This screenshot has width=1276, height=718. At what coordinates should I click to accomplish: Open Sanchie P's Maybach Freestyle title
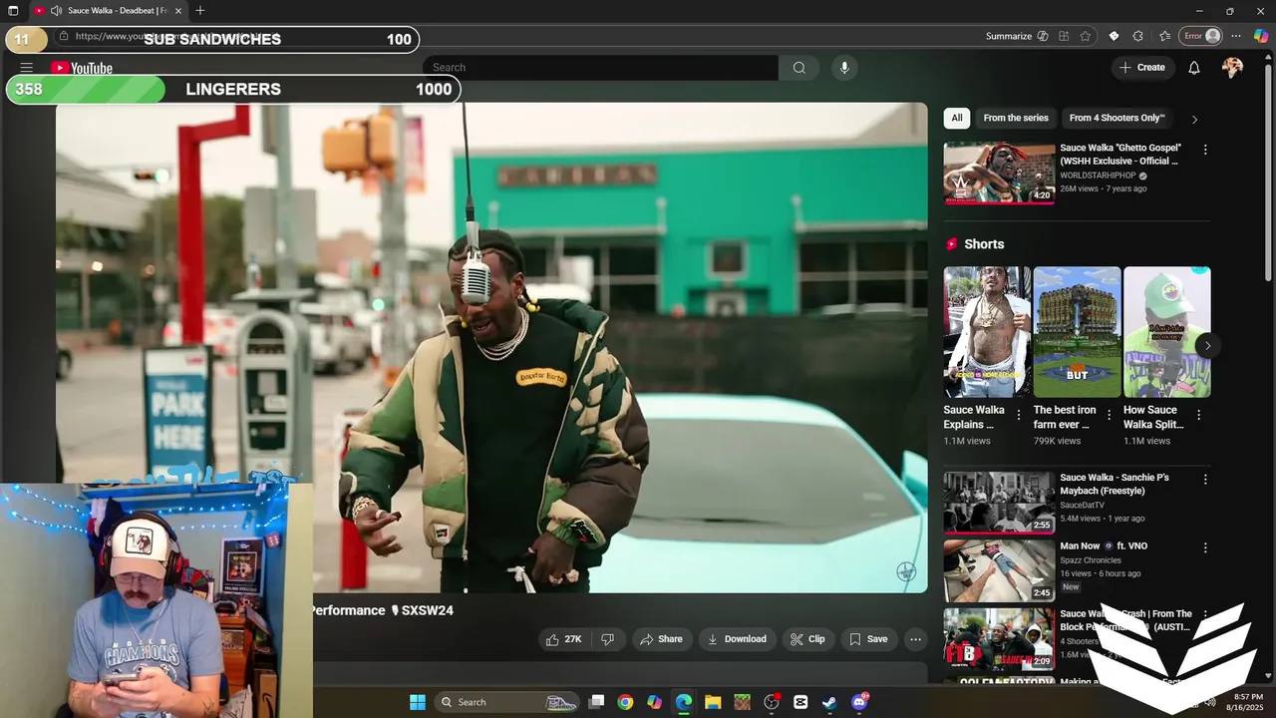coord(1115,484)
